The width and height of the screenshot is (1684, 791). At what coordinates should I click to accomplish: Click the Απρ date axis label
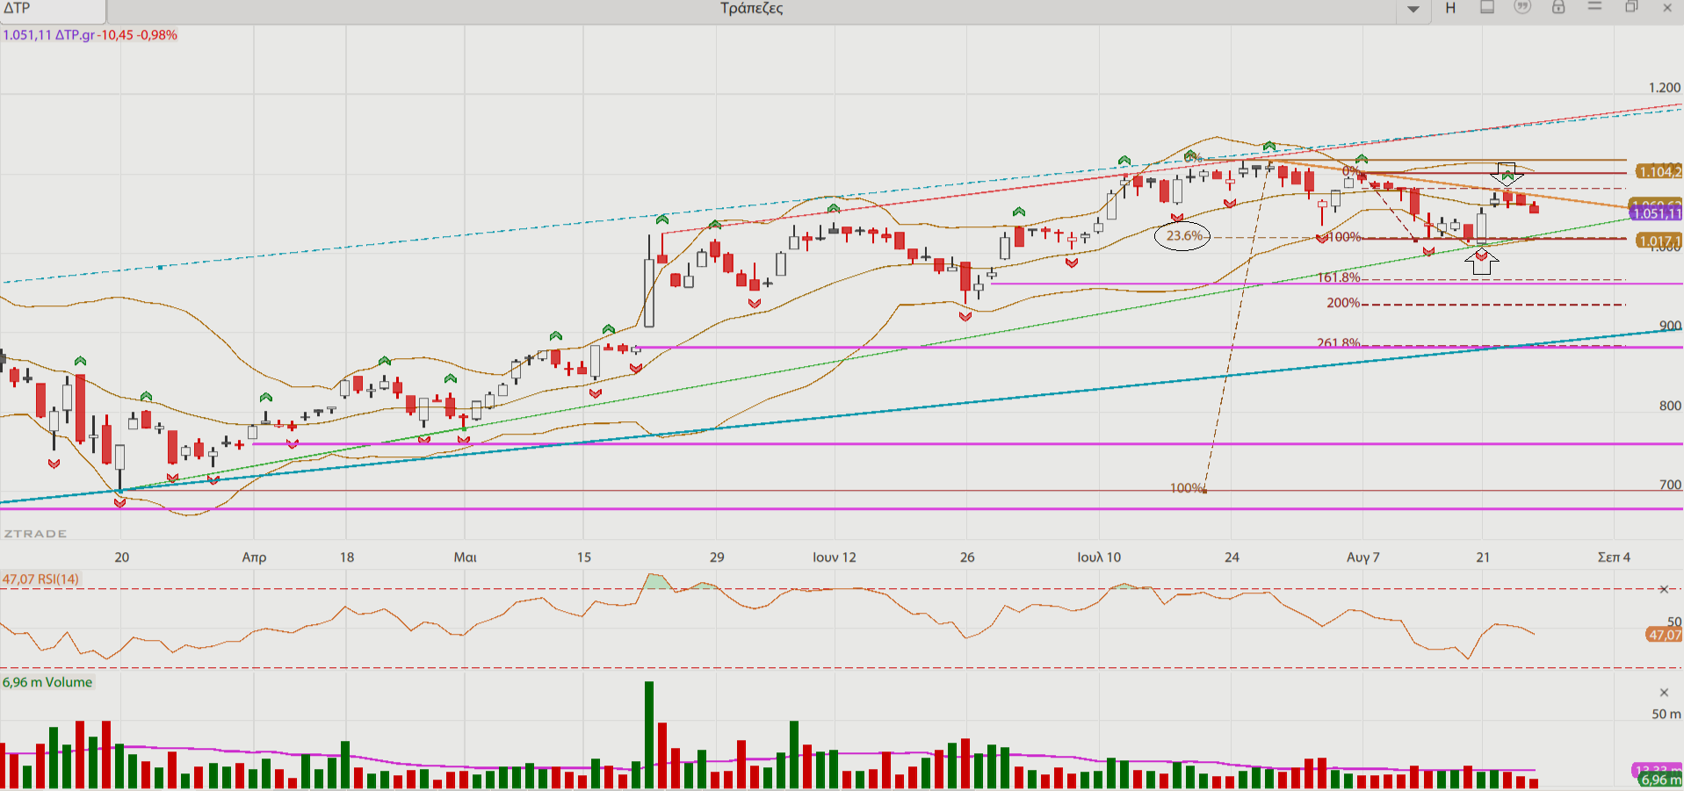pyautogui.click(x=254, y=557)
